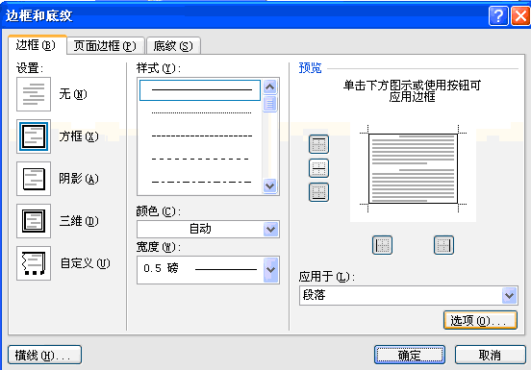Viewport: 531px width, 370px height.
Task: Click the paragraph preview diagram
Action: [x=413, y=169]
